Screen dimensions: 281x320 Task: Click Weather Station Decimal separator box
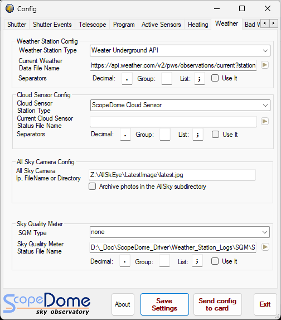click(x=127, y=78)
